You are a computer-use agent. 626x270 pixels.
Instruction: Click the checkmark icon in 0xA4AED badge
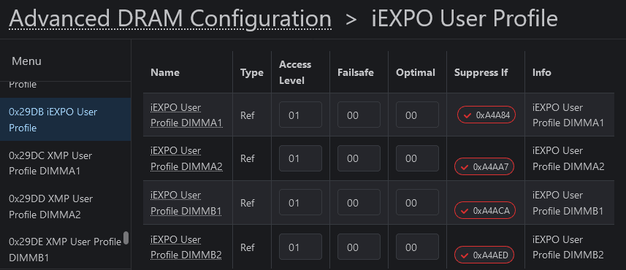click(464, 255)
